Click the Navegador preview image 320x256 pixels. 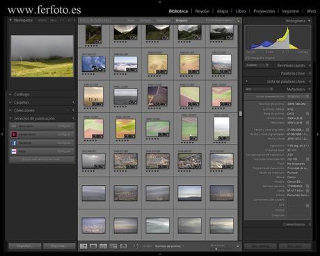pyautogui.click(x=42, y=56)
